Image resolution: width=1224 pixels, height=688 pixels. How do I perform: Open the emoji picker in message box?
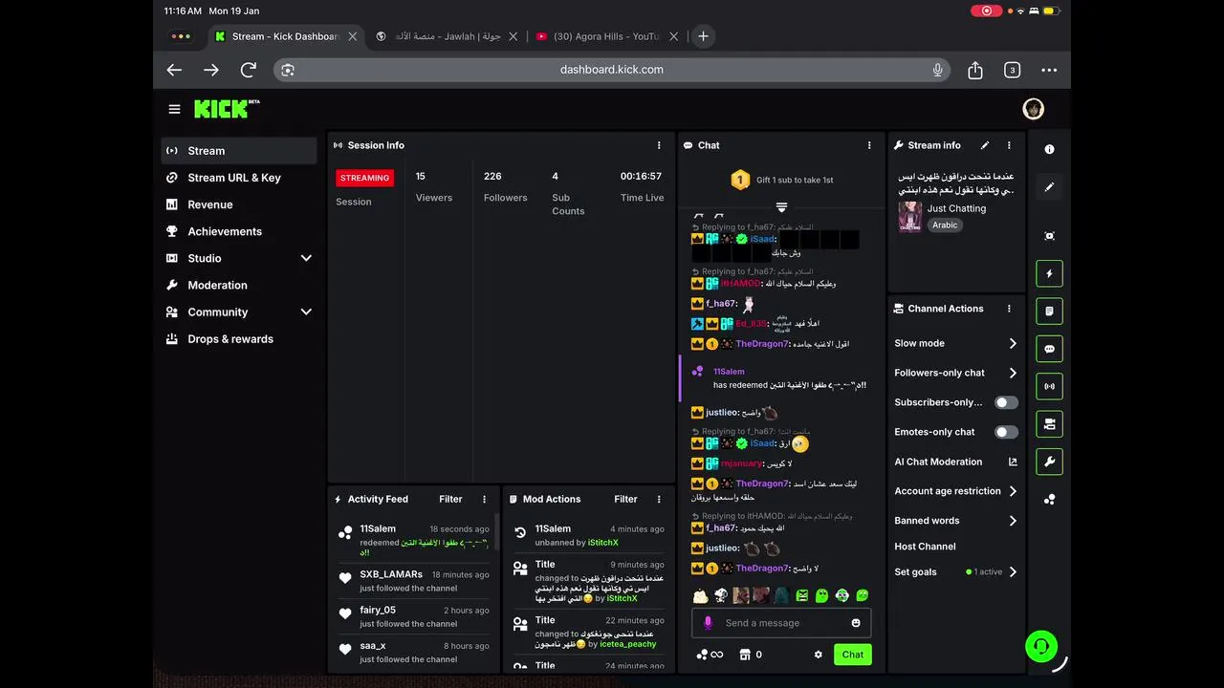[856, 623]
